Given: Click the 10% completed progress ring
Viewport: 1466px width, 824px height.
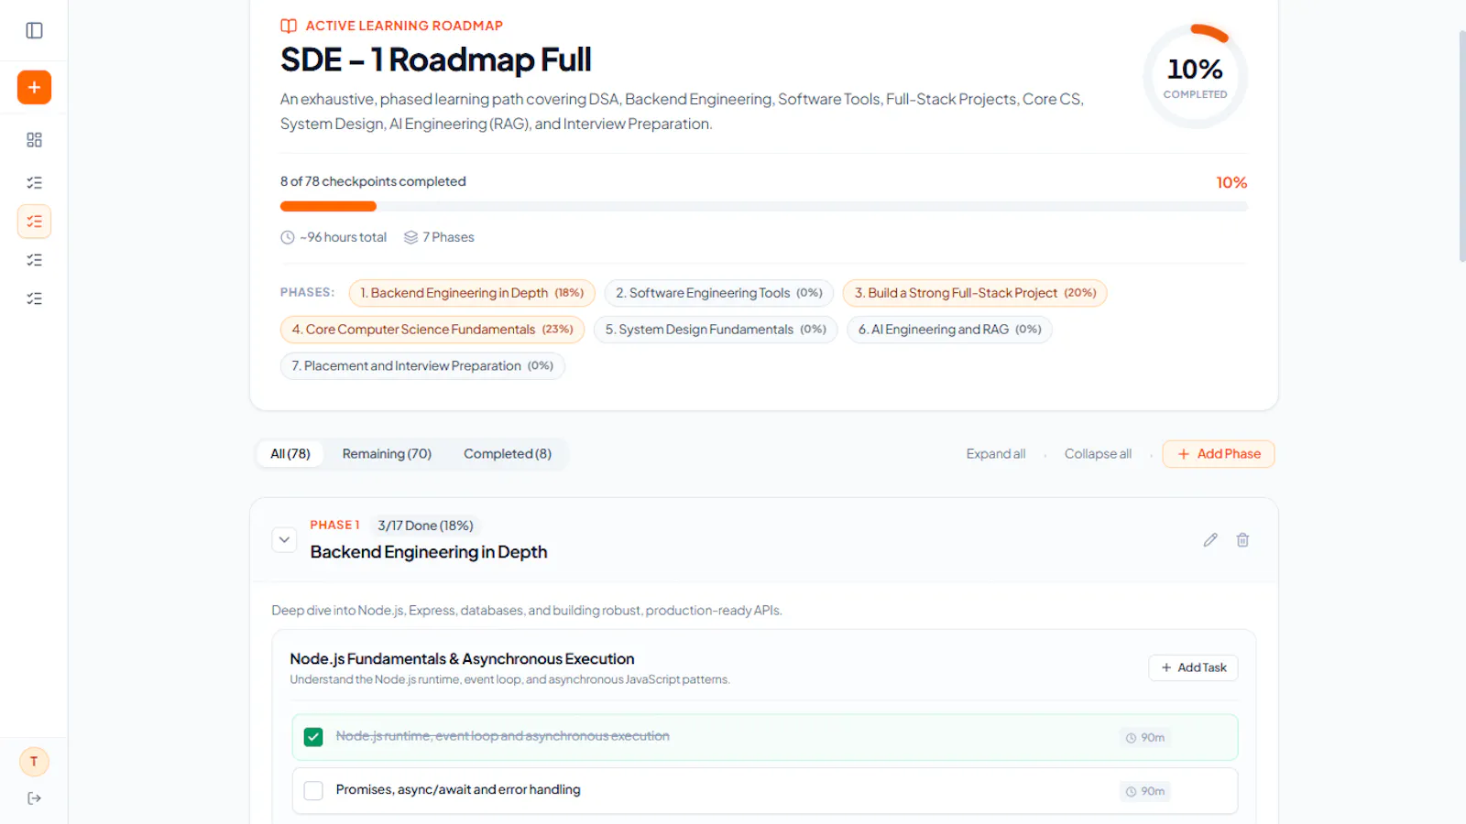Looking at the screenshot, I should point(1195,76).
